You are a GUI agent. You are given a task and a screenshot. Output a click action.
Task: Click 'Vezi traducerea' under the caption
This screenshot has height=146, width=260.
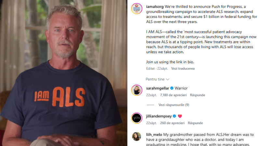[183, 68]
